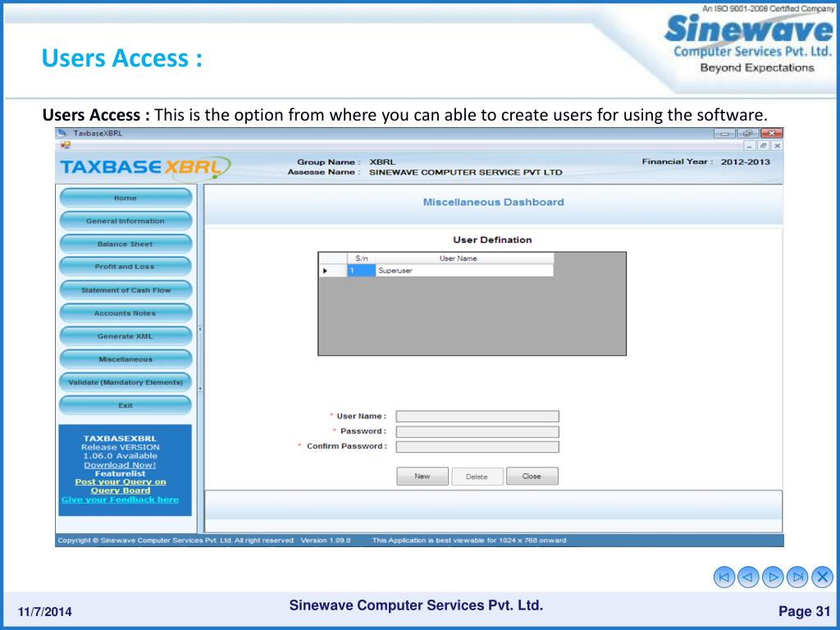Screen dimensions: 840x630
Task: Minimize the inner MDI child window
Action: (750, 146)
